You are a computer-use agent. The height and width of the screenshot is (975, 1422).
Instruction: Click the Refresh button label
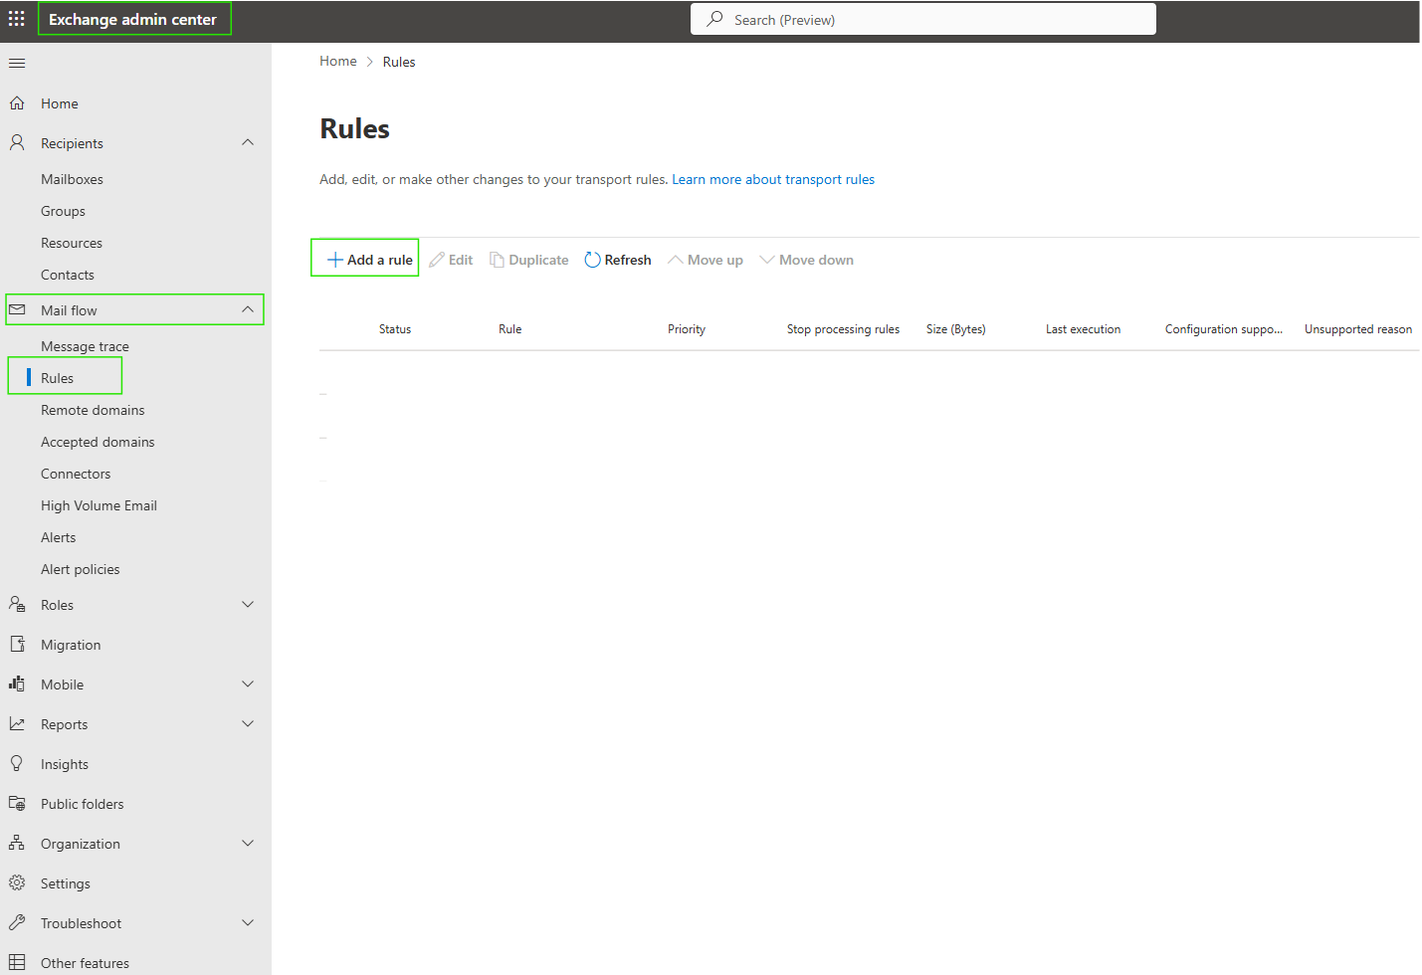[628, 260]
